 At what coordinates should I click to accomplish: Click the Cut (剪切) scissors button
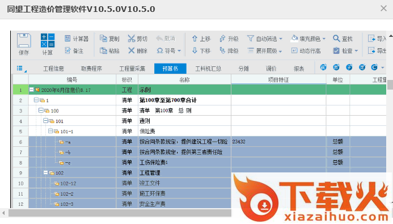click(137, 39)
